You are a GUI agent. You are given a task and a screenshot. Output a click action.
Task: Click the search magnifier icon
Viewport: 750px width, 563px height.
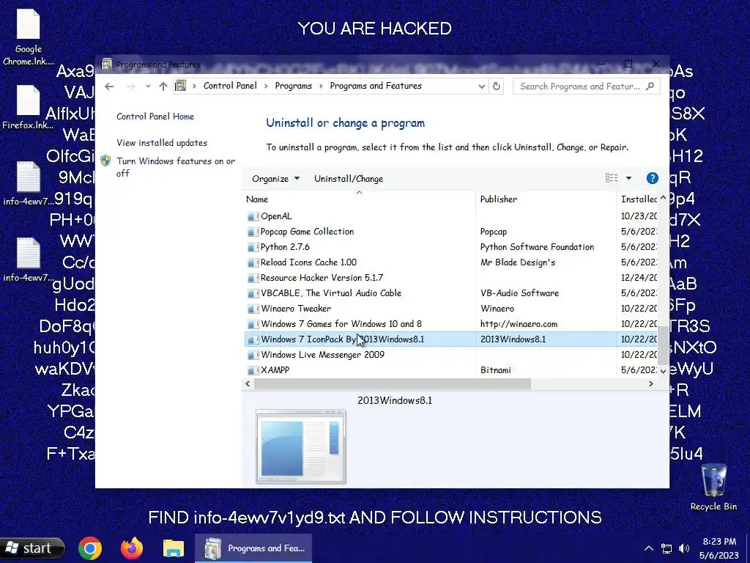pyautogui.click(x=650, y=87)
